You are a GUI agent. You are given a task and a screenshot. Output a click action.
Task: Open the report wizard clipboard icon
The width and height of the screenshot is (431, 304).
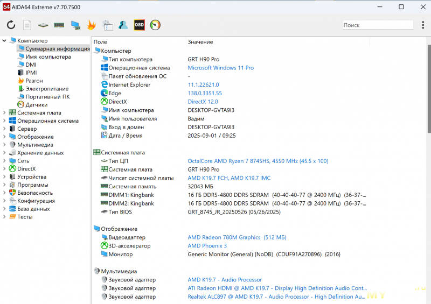(x=107, y=25)
